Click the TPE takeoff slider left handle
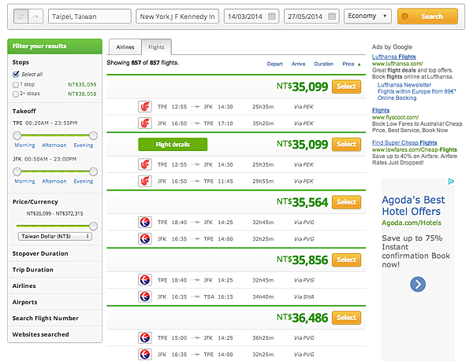 click(x=17, y=136)
